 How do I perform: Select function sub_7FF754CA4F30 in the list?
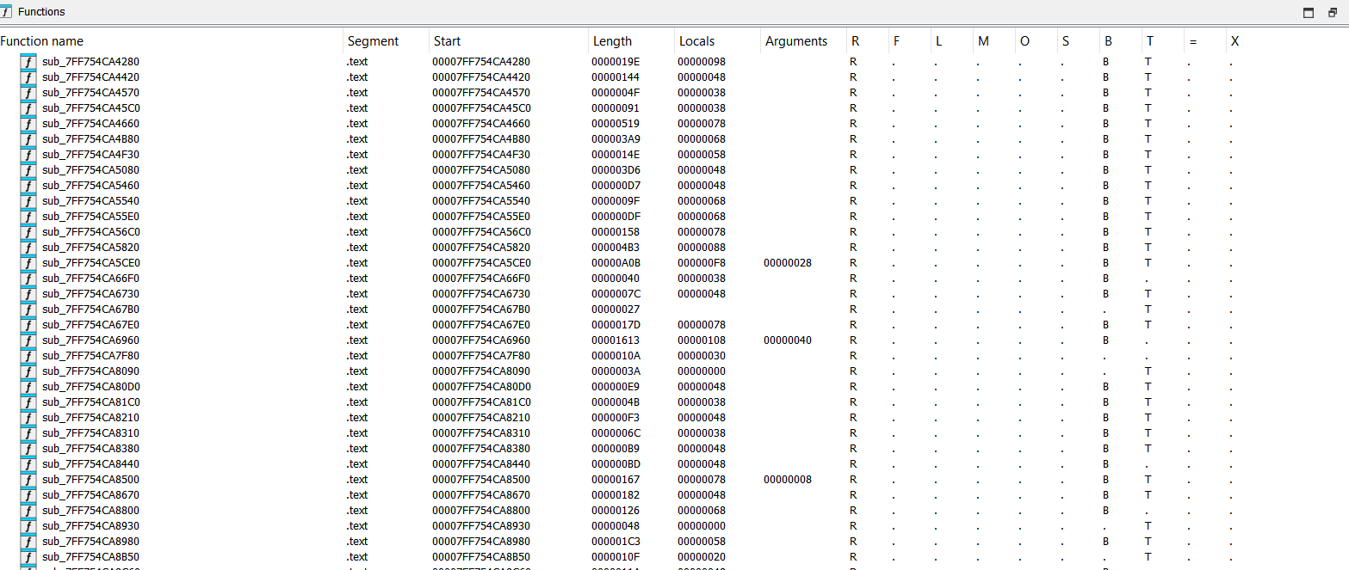click(90, 155)
